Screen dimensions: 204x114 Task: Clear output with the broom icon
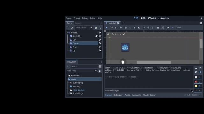196,68
